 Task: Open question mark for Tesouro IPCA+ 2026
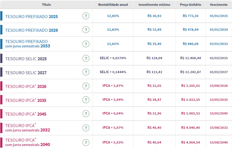[86, 86]
